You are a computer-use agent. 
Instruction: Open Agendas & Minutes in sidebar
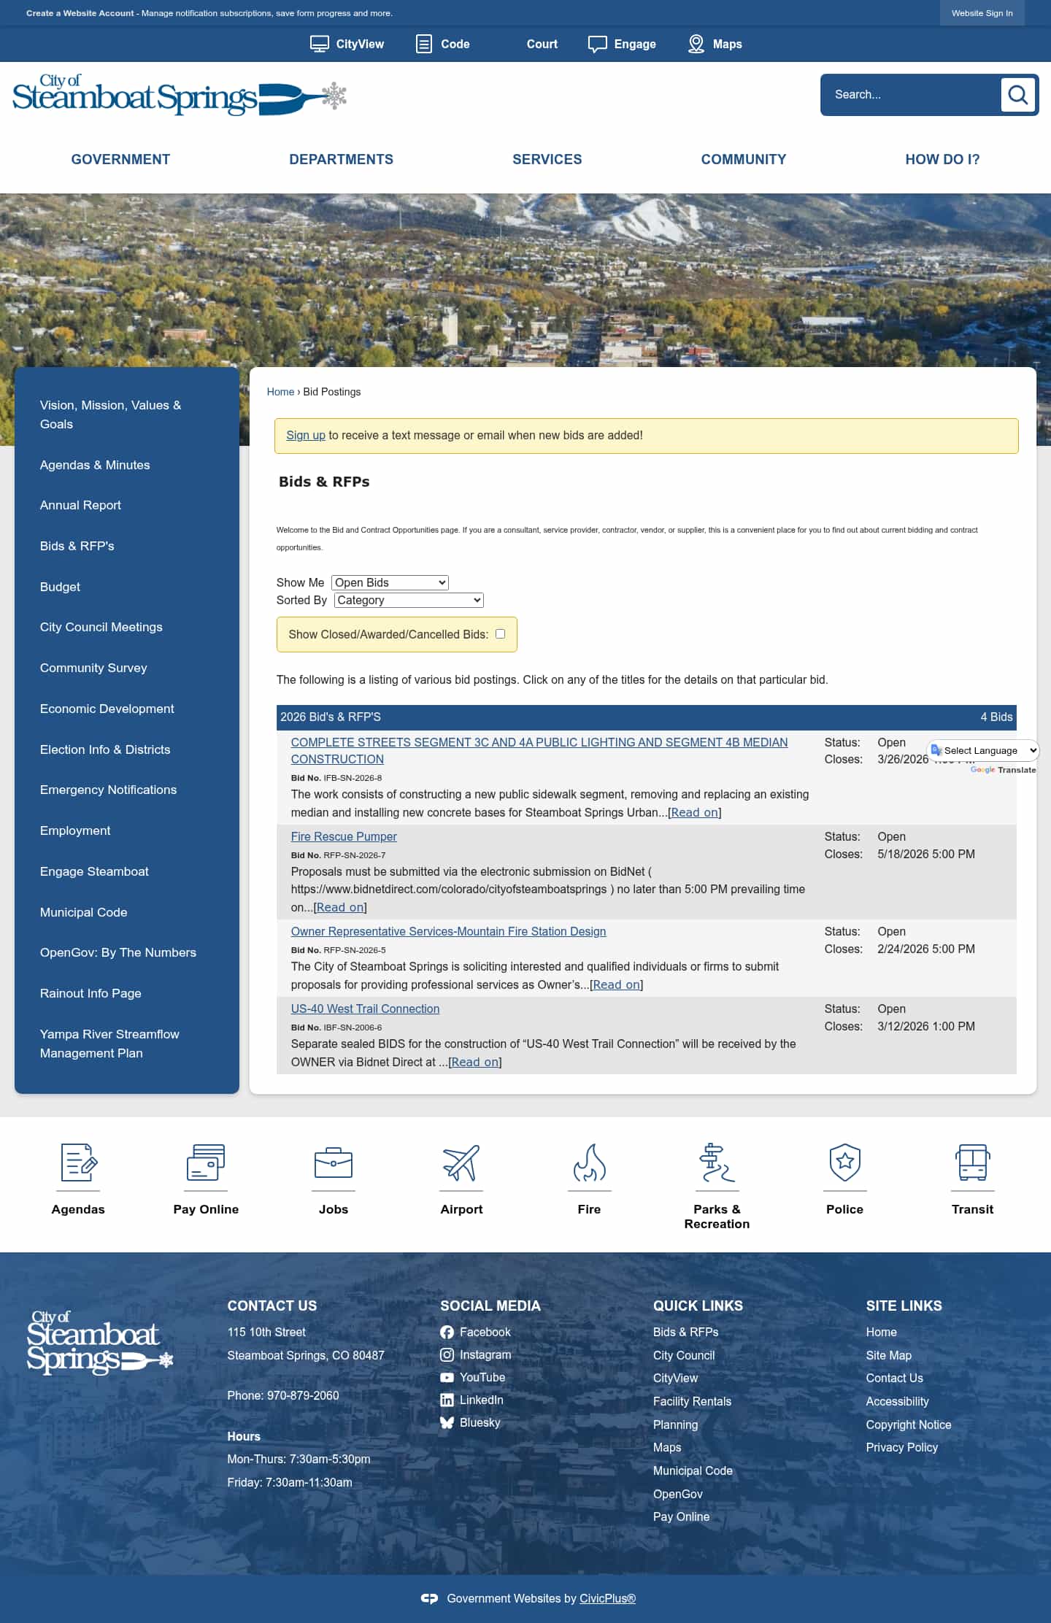tap(95, 465)
